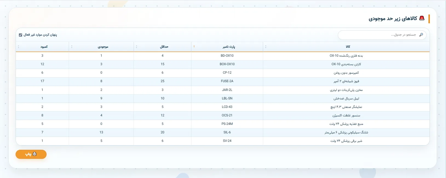Screen dimensions: 446x178
Task: Select part number LCD-43 cell
Action: [x=227, y=107]
